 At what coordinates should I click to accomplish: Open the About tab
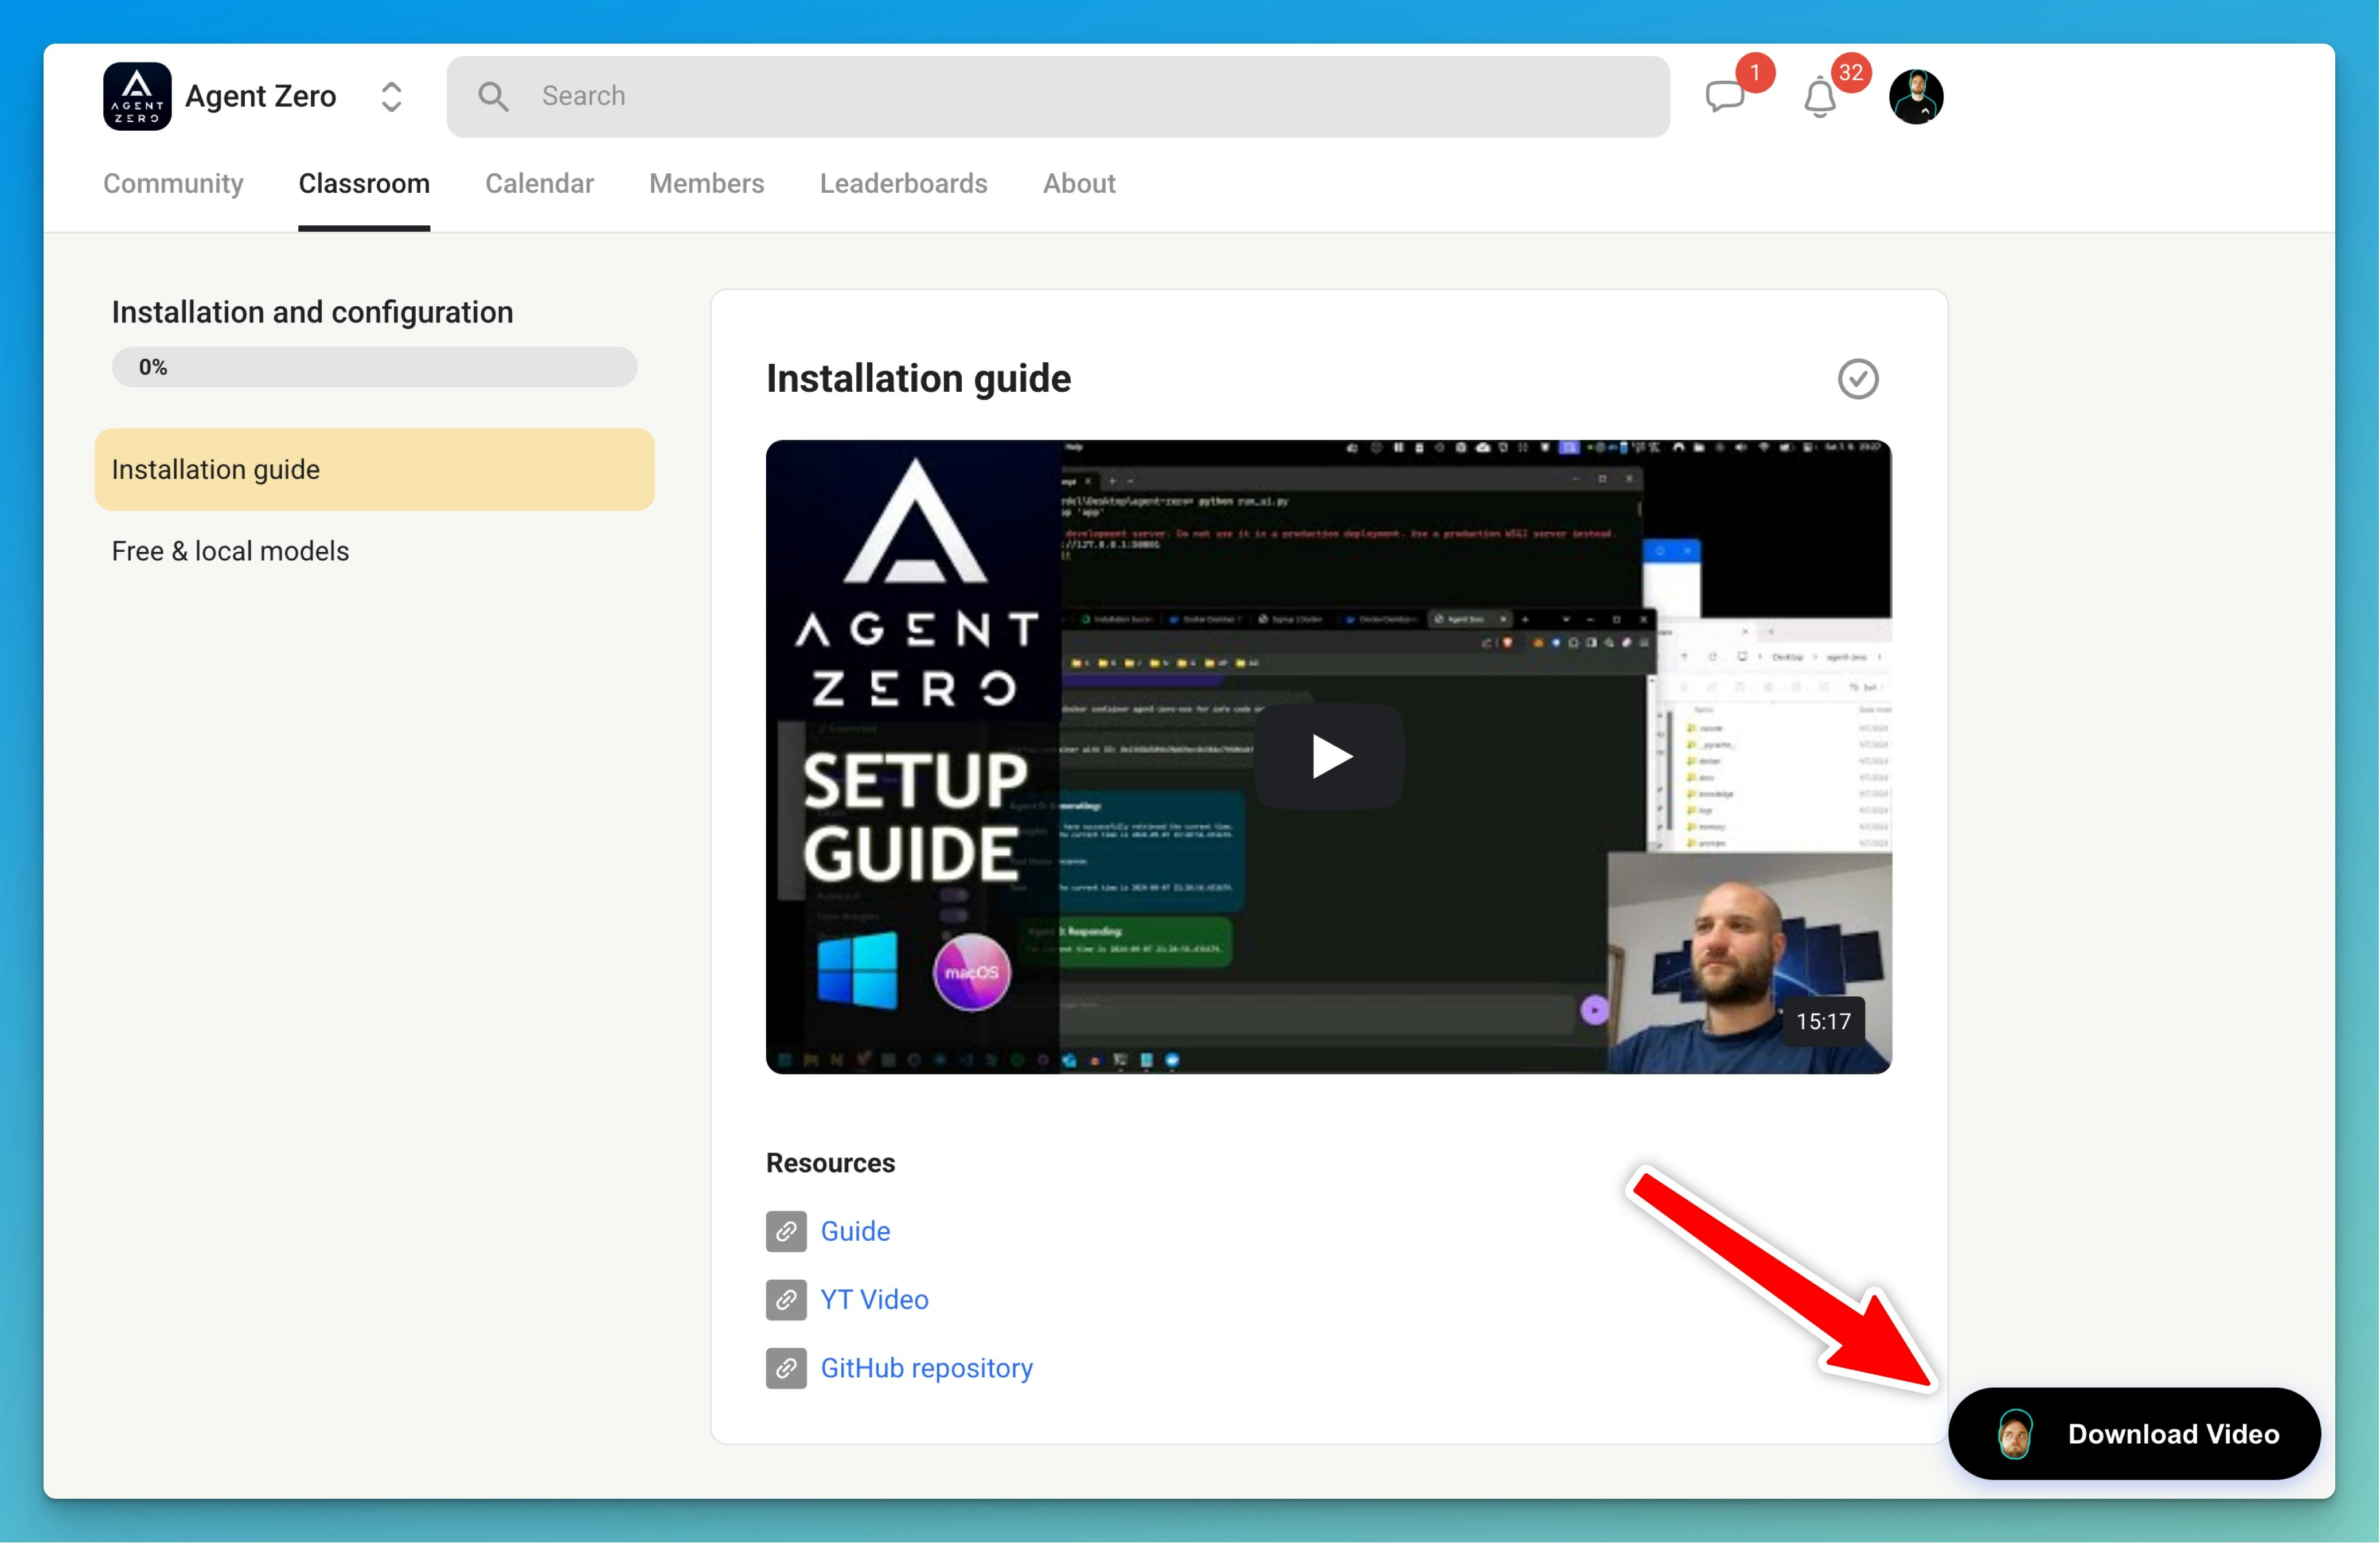[1079, 183]
